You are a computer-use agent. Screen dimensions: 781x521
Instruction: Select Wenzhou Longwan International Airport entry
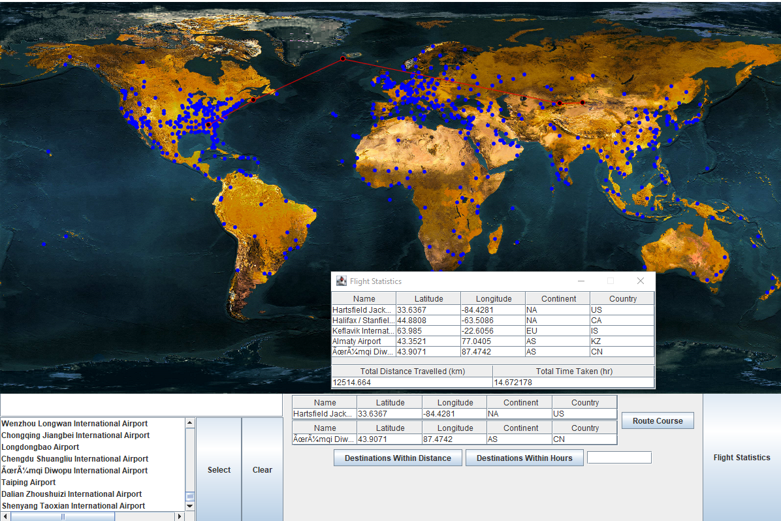point(74,424)
